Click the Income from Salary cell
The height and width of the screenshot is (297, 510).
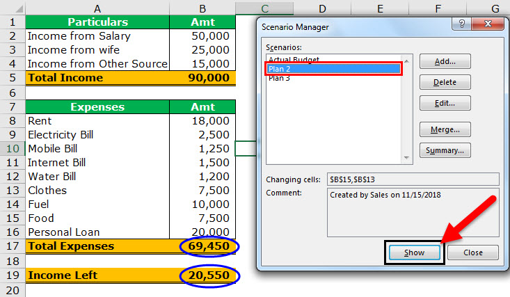point(97,35)
